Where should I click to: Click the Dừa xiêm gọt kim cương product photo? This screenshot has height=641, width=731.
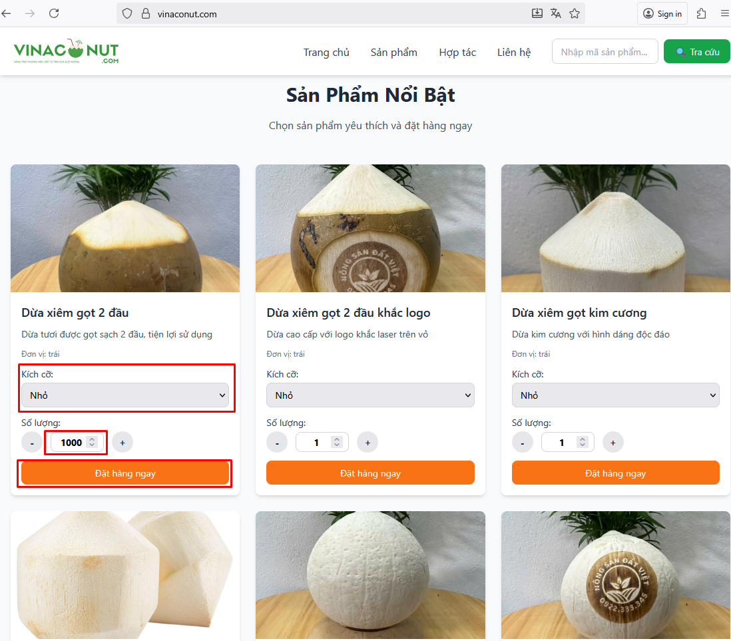[x=615, y=228]
